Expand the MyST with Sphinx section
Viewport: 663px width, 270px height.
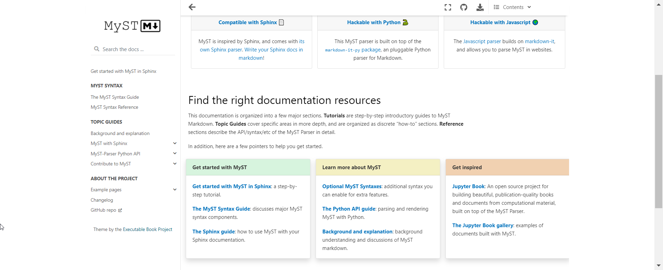(175, 143)
